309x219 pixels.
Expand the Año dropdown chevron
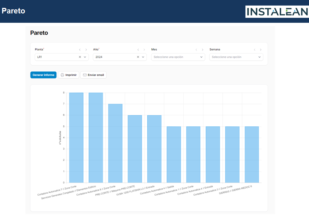143,57
